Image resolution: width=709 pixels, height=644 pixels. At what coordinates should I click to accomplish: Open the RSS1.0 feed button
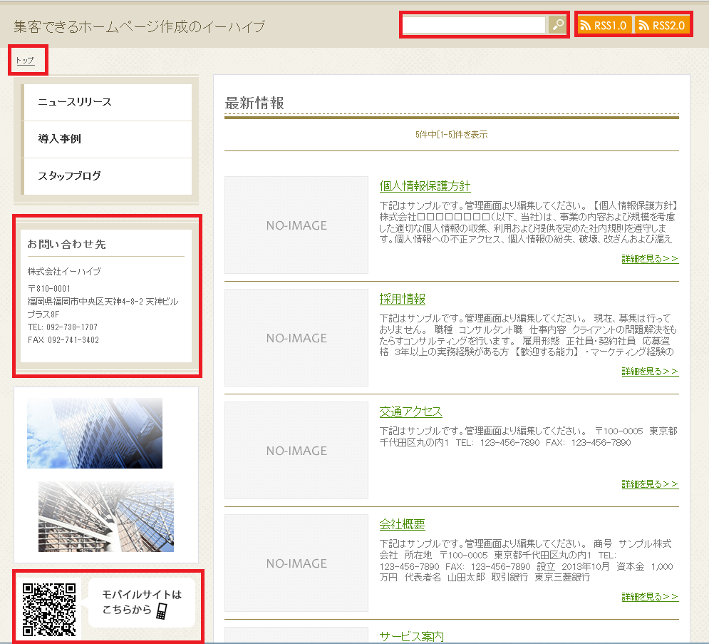coord(604,26)
